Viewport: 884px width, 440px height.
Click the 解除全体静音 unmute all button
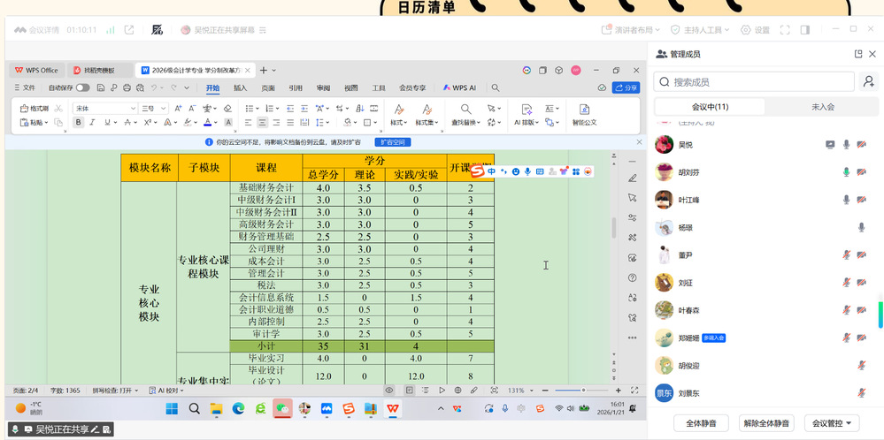[766, 423]
